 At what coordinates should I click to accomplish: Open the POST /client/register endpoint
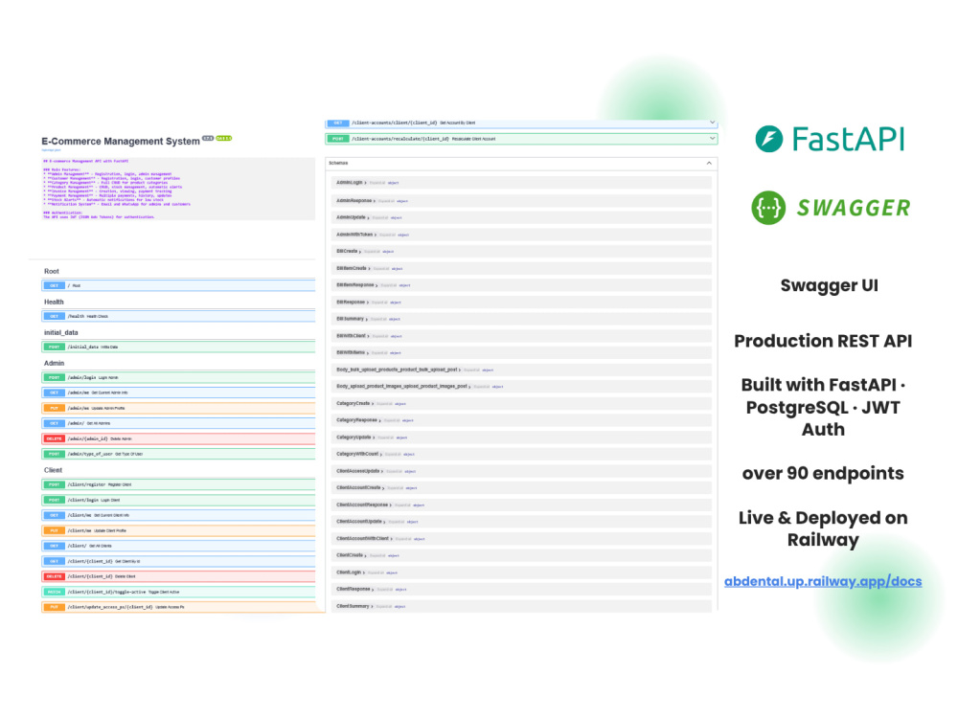coord(178,484)
